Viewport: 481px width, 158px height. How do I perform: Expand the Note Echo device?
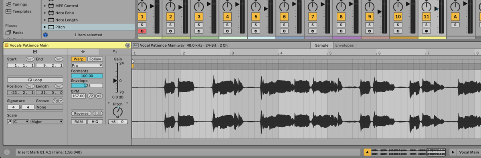pyautogui.click(x=45, y=13)
